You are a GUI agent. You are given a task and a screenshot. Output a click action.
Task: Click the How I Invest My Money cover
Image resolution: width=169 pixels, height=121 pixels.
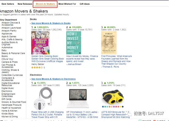[74, 43]
